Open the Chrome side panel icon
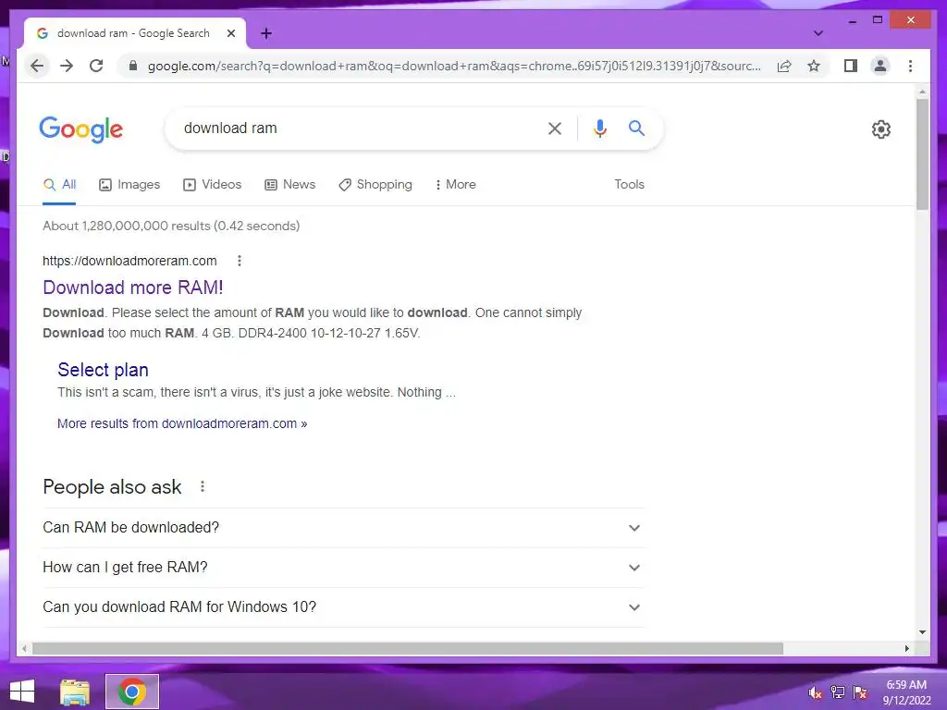This screenshot has height=710, width=947. pos(851,66)
